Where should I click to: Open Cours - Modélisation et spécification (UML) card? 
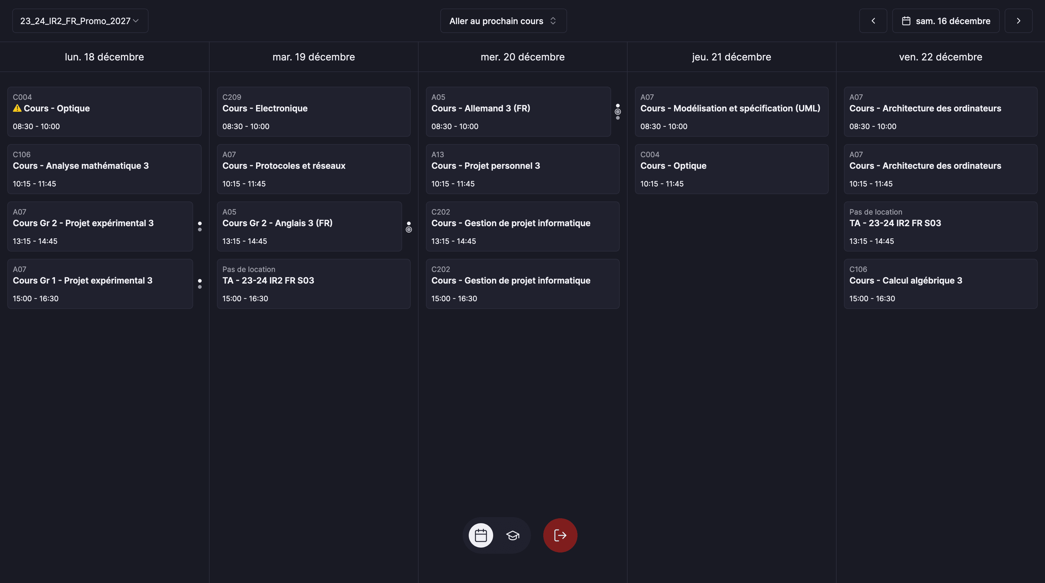point(732,111)
